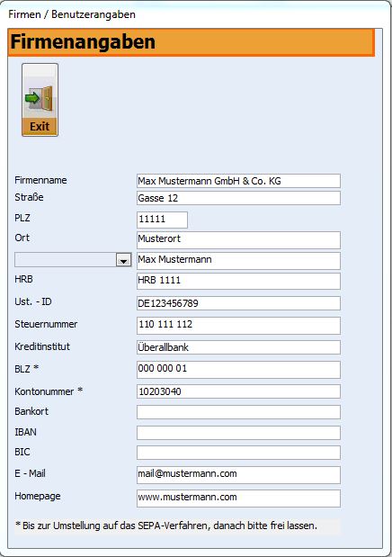Edit the E-Mail address field
Screen dimensions: 392x557
click(238, 475)
